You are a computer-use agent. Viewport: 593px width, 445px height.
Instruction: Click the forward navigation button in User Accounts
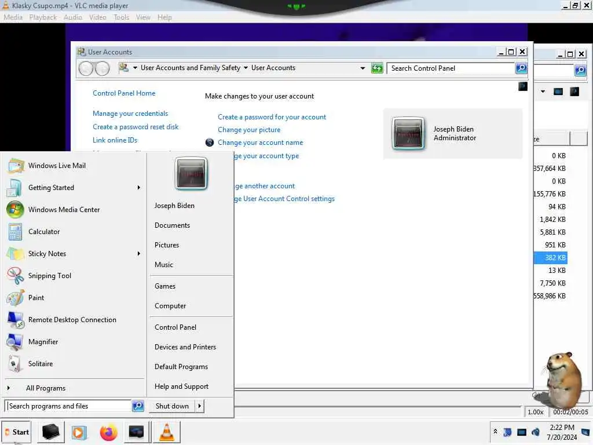tap(102, 68)
